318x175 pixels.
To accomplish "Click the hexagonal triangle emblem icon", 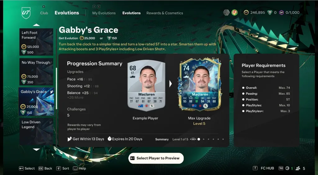I will (x=226, y=12).
